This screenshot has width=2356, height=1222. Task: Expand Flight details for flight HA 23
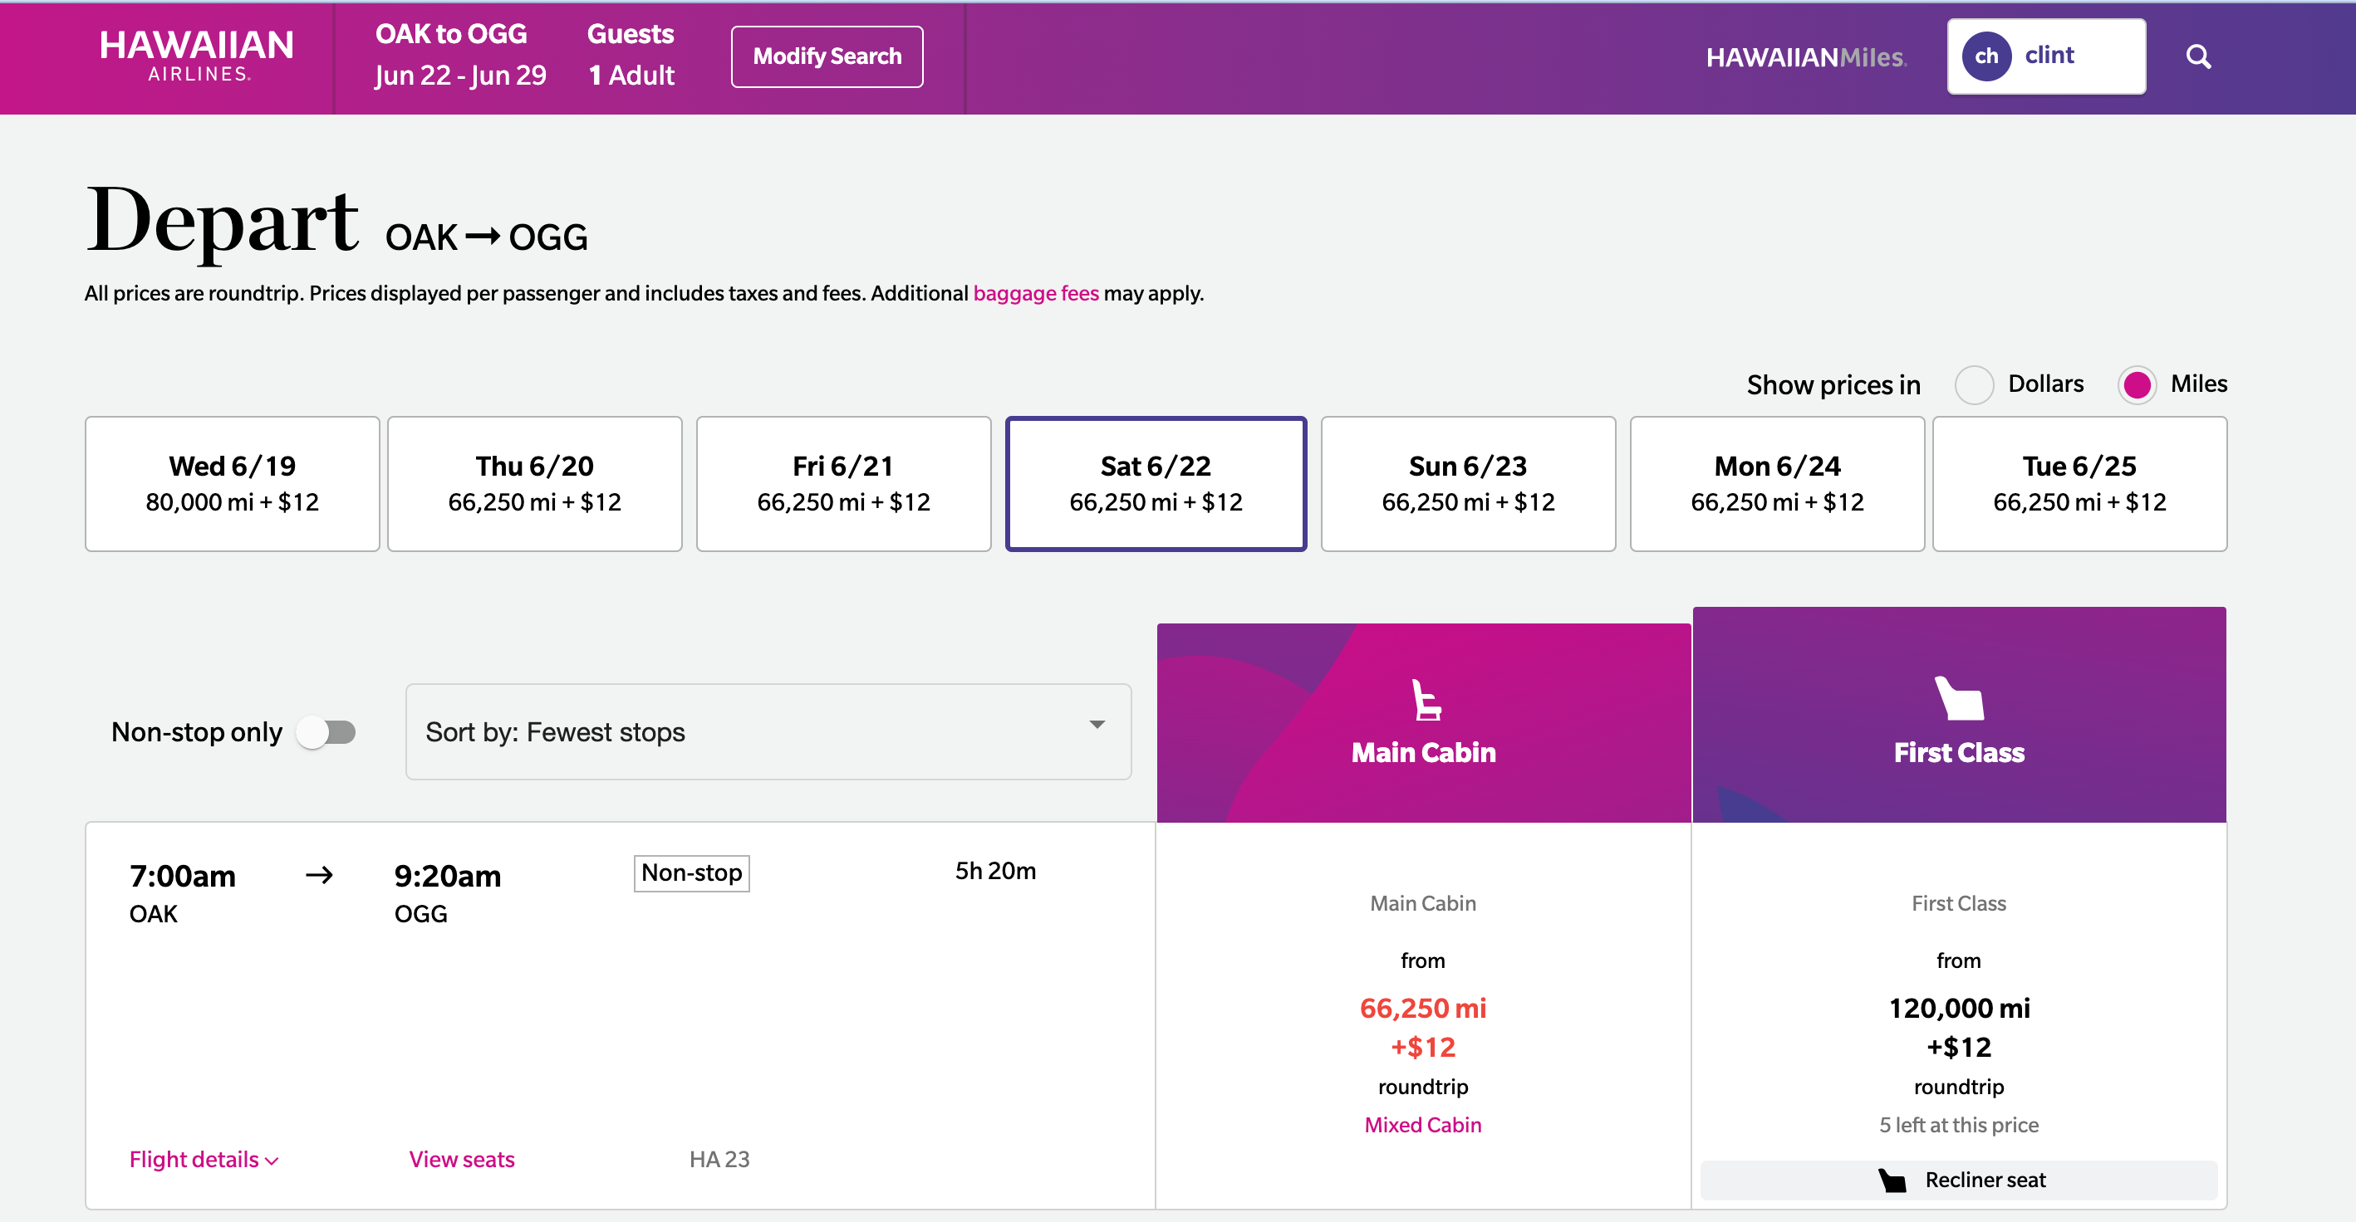(202, 1159)
